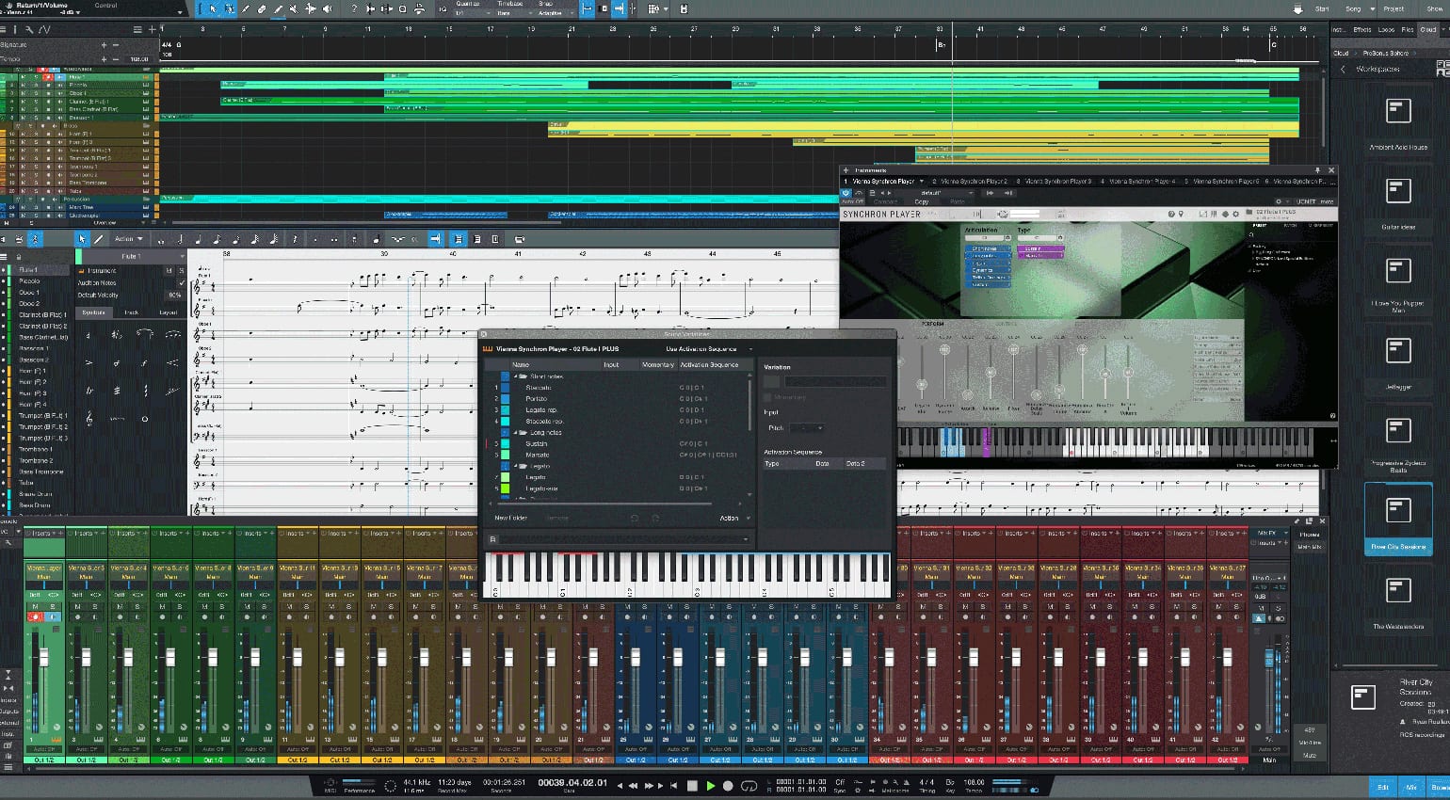Open the Effects tab in browser
The height and width of the screenshot is (800, 1450).
(1361, 30)
